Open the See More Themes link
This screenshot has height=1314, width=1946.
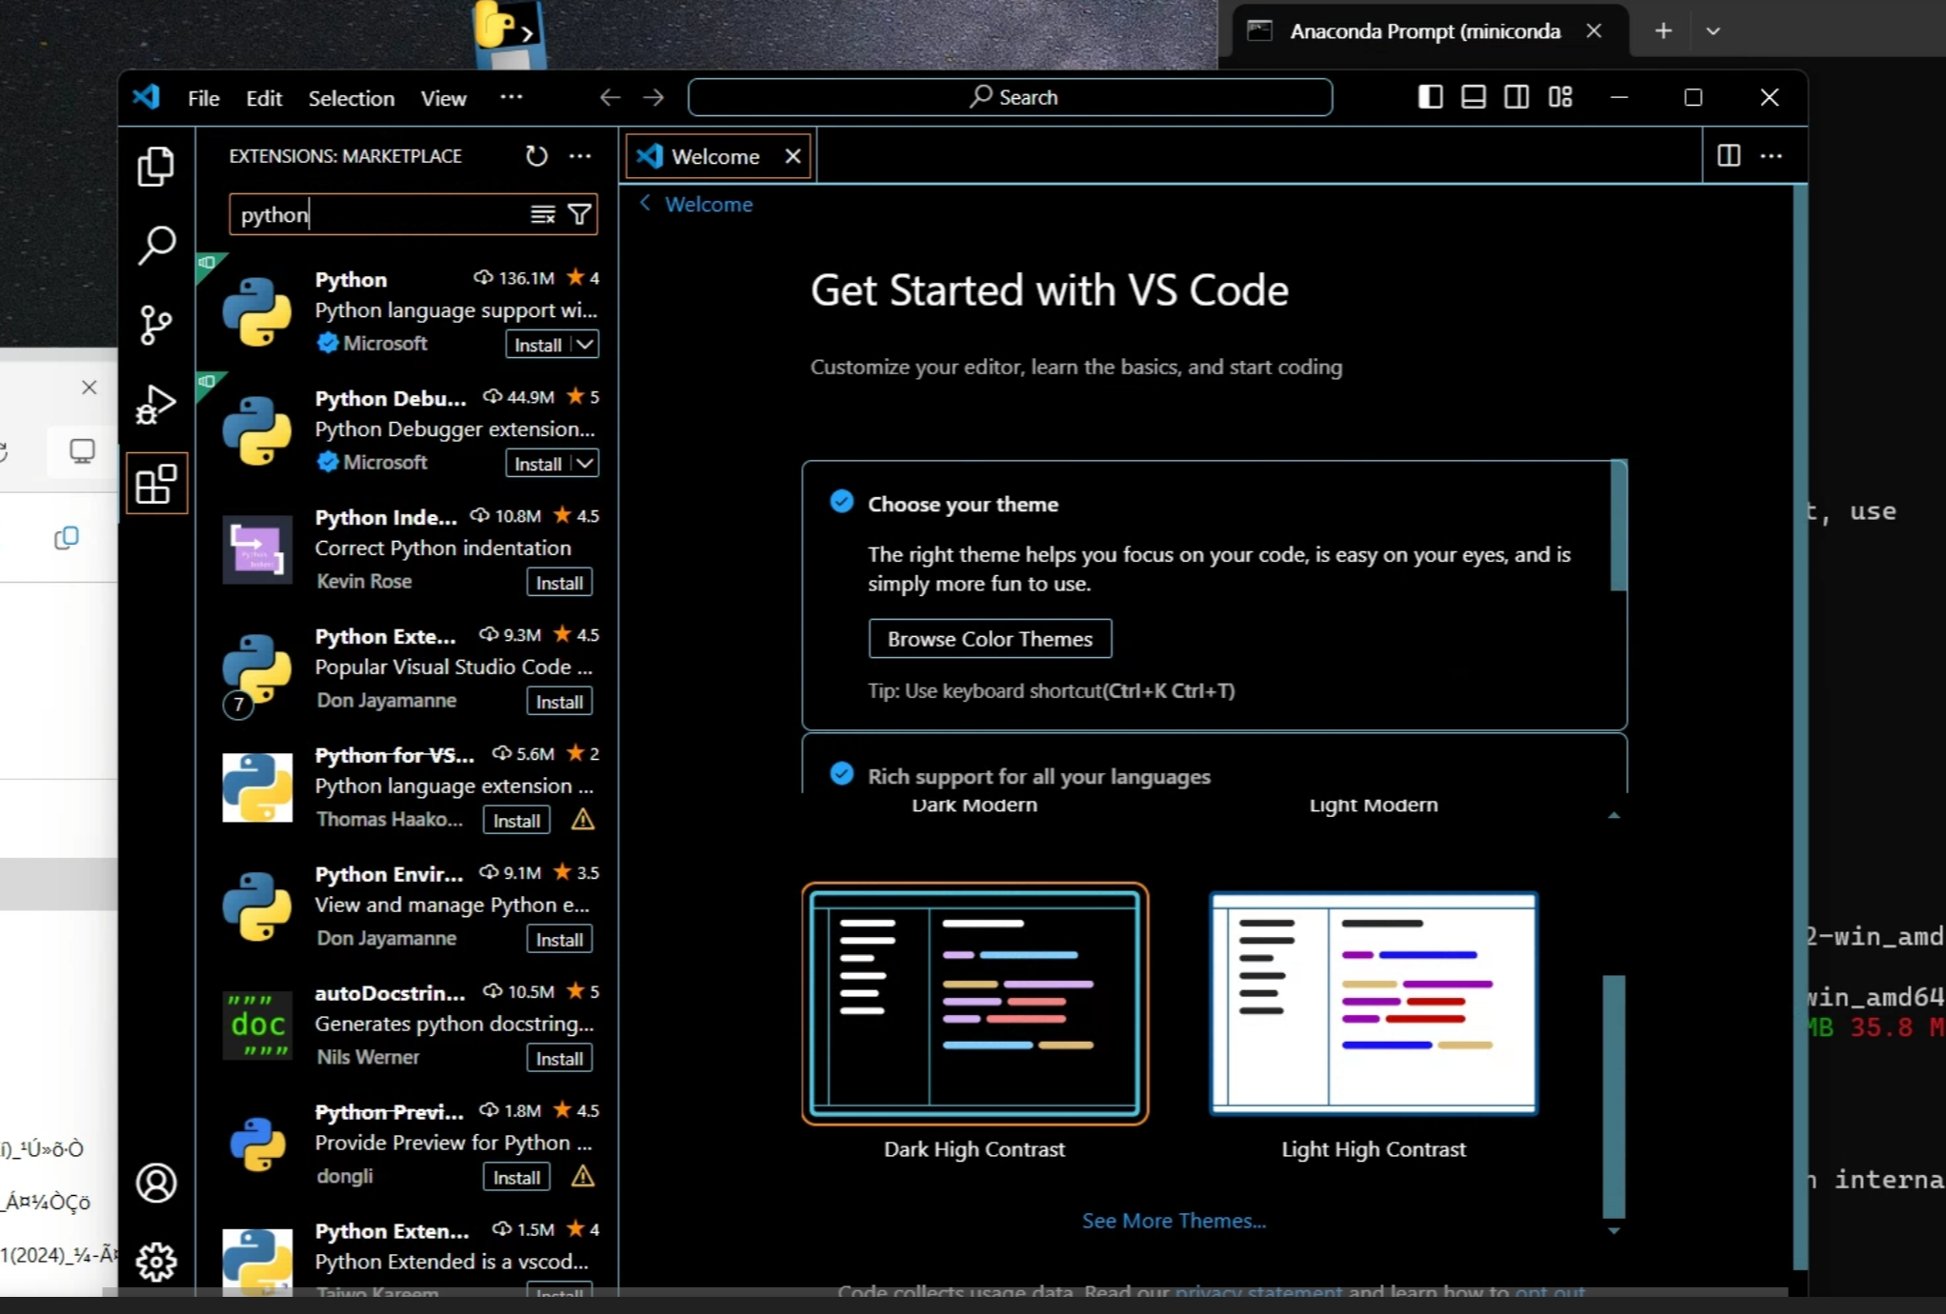[1174, 1221]
